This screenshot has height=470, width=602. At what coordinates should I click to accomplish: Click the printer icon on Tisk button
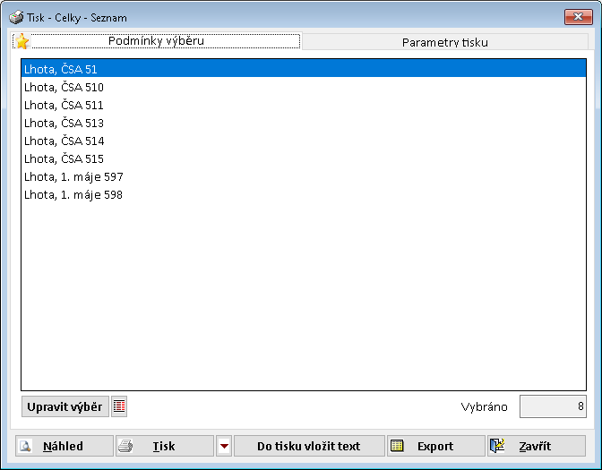[126, 446]
